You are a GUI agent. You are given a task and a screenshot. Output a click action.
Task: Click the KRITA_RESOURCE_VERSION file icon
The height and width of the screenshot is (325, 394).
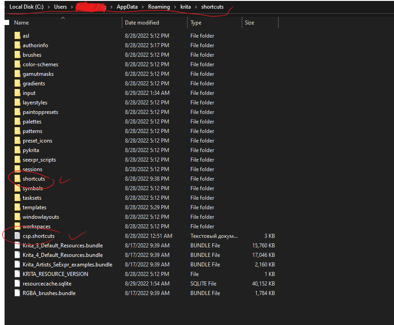tap(17, 274)
